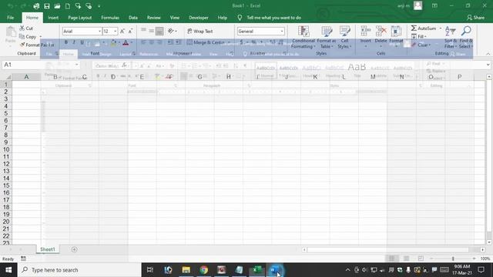Decrease font size with smaller A icon
This screenshot has width=493, height=277.
tap(130, 31)
